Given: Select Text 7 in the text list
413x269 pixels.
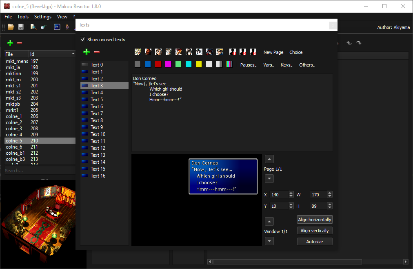Looking at the screenshot, I should tap(104, 113).
